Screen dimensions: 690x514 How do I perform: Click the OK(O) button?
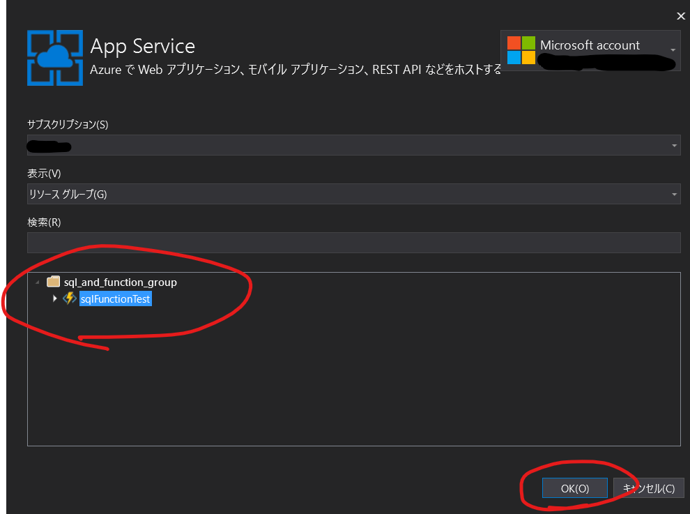[575, 488]
